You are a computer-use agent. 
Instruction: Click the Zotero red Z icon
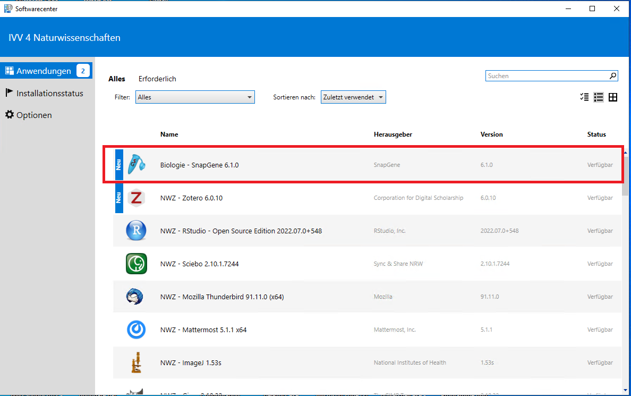137,198
